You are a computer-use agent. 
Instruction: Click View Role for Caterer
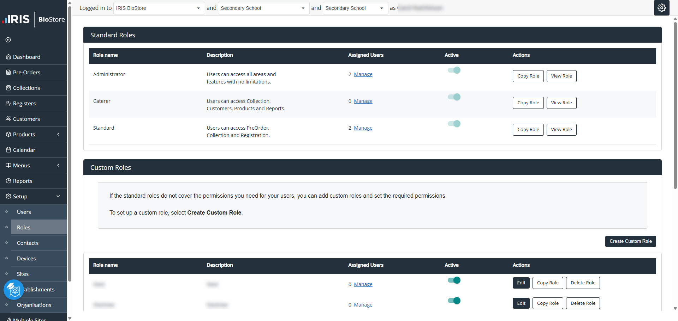coord(561,103)
